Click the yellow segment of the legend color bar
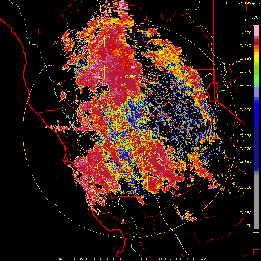The width and height of the screenshot is (261, 261). pyautogui.click(x=256, y=57)
